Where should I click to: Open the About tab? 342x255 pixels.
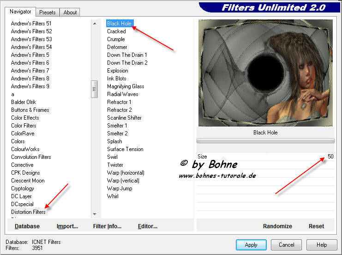tap(70, 12)
